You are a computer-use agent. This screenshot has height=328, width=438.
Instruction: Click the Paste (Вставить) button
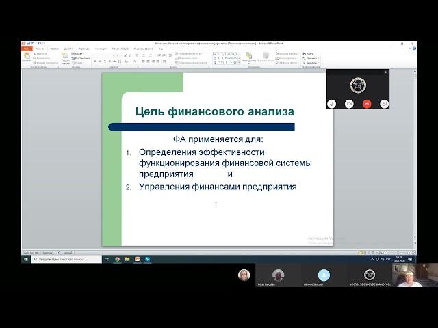coord(26,57)
